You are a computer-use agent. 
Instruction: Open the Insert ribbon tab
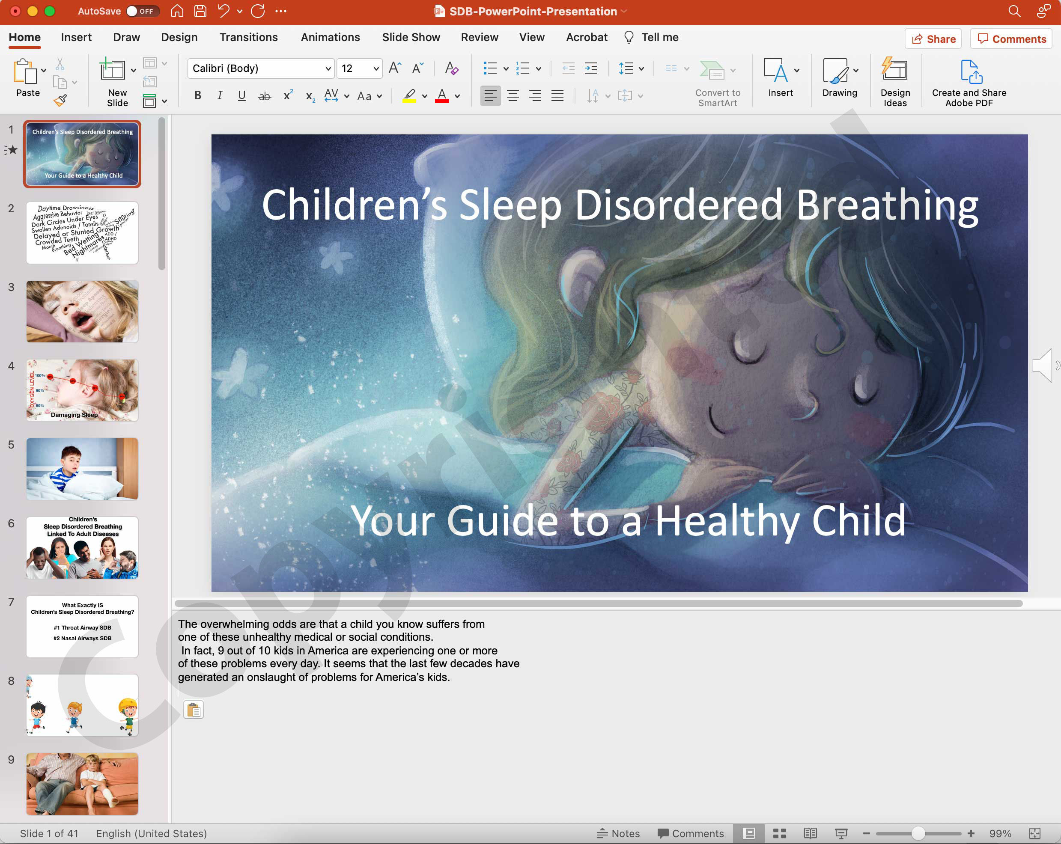point(76,37)
